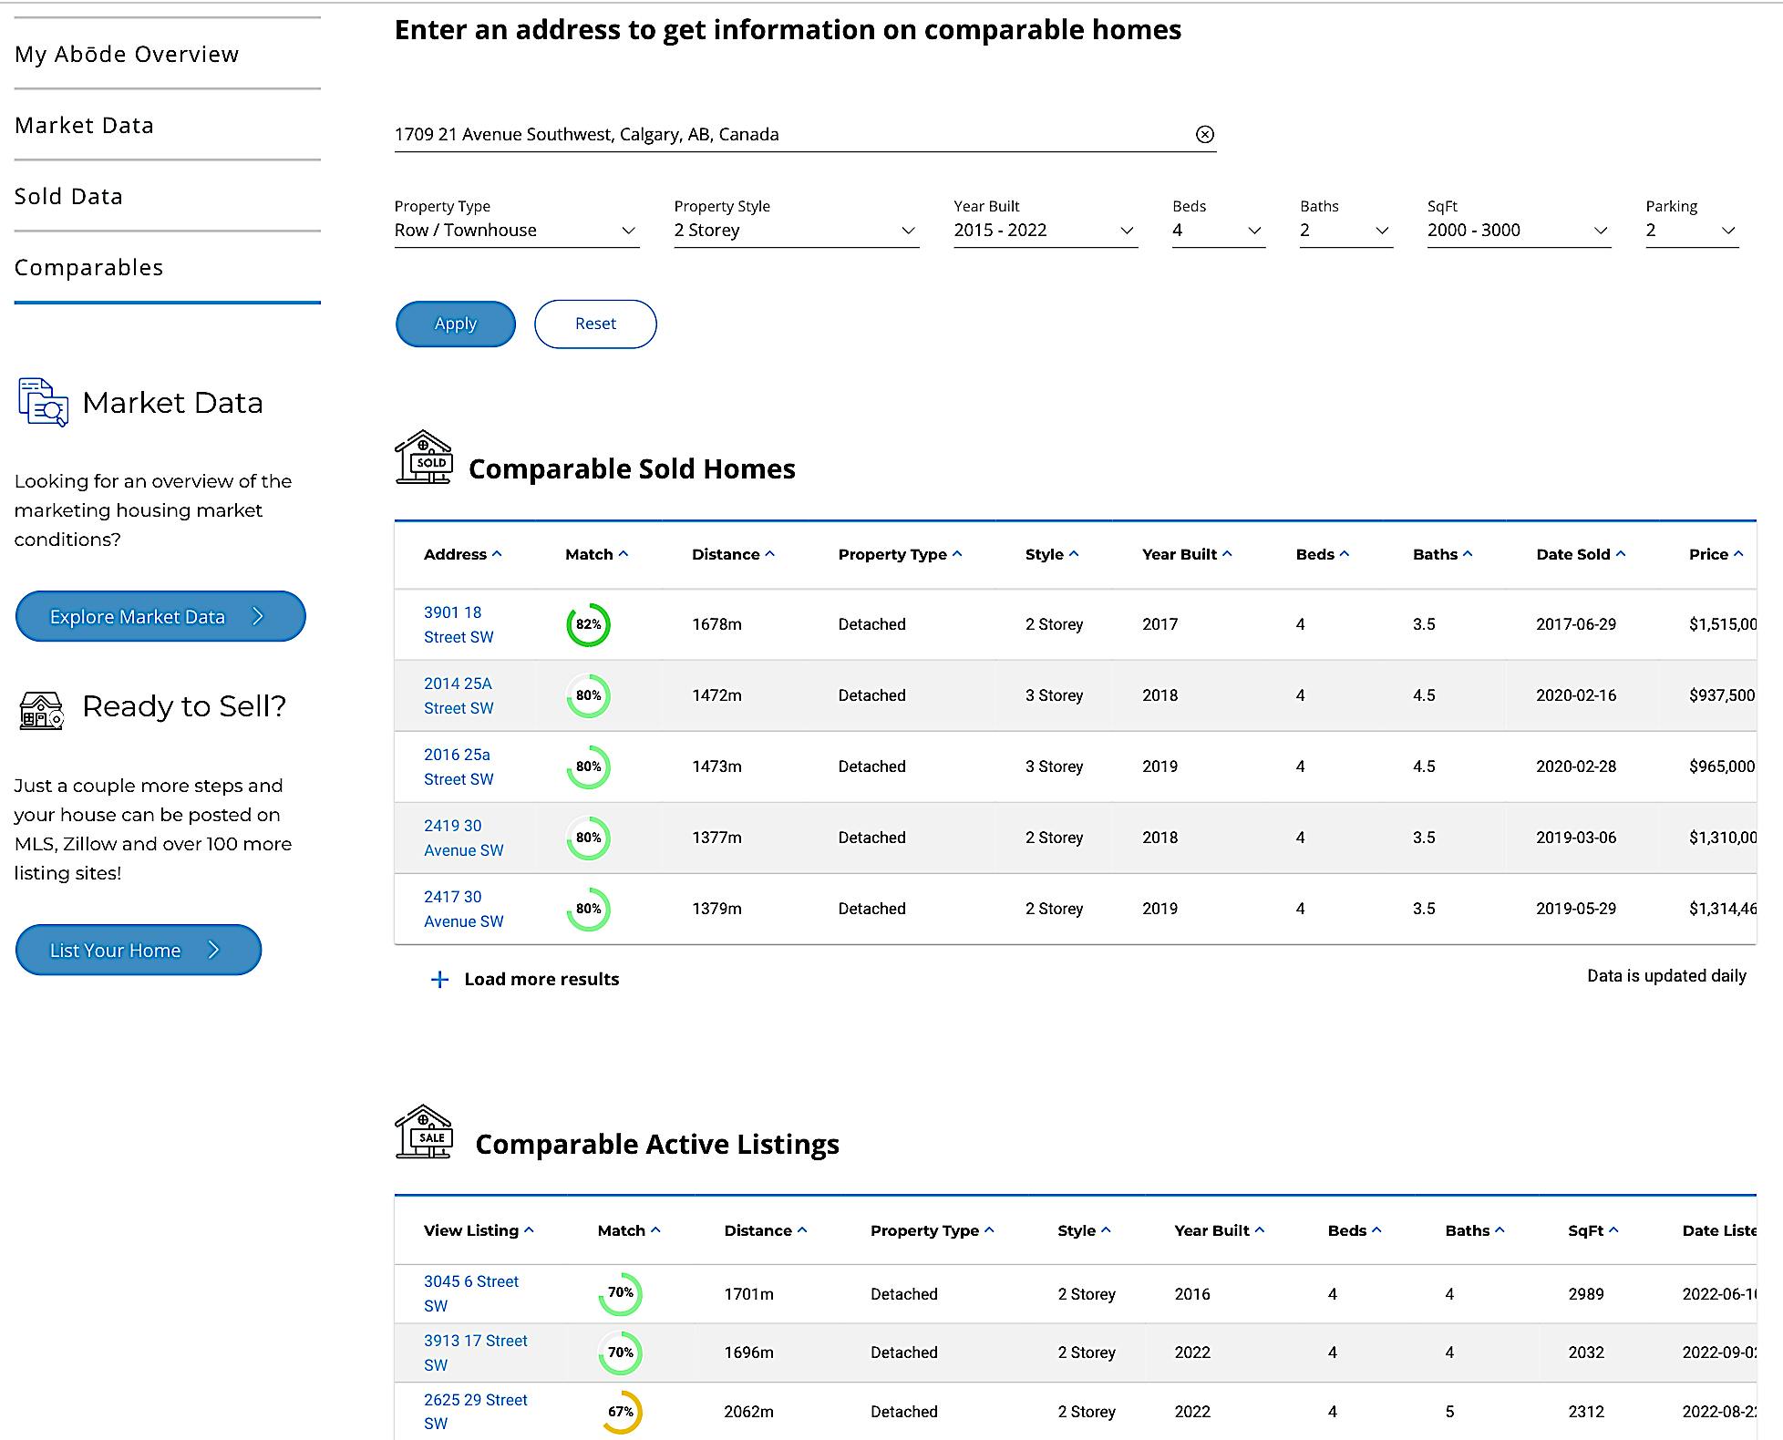Select Sold Data in the sidebar

coord(69,196)
